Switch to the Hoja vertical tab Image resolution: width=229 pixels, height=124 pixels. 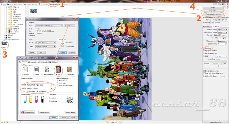tap(207, 26)
